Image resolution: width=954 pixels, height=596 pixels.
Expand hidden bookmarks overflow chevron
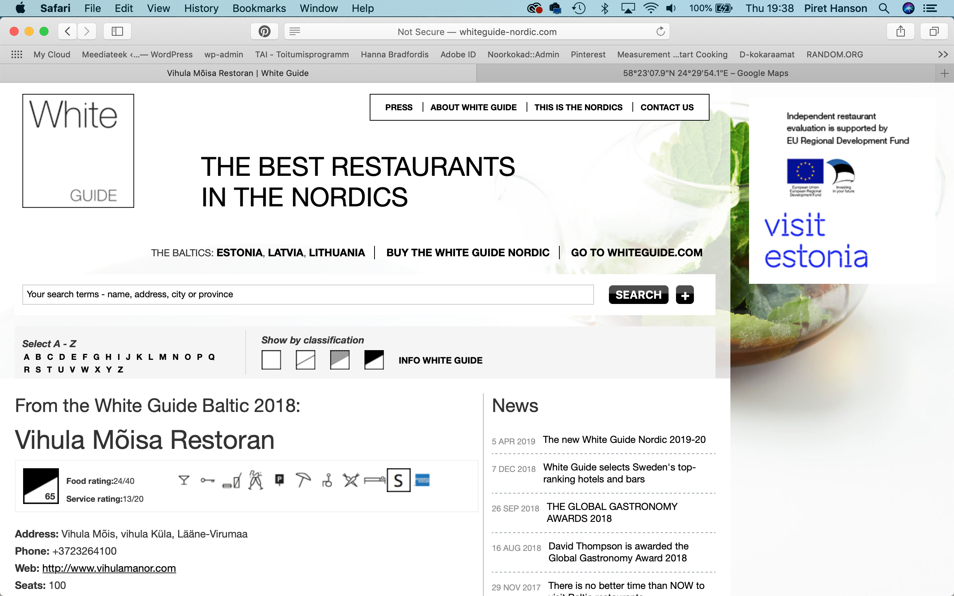tap(943, 54)
